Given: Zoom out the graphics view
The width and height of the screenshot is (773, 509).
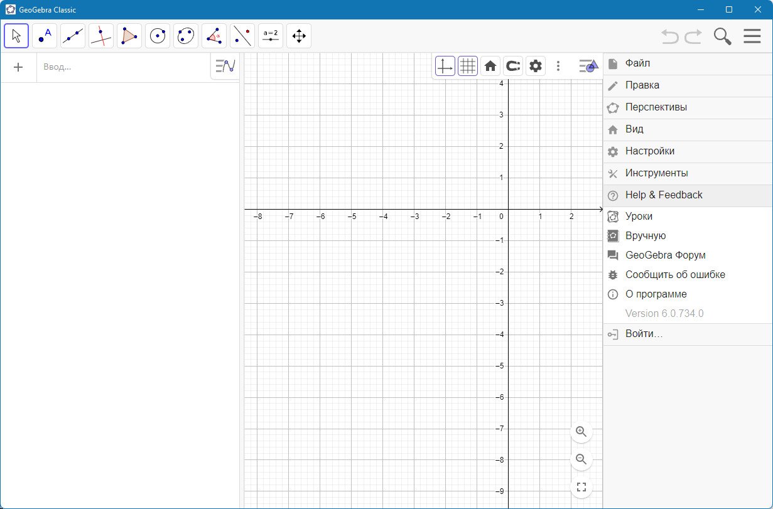Looking at the screenshot, I should tap(581, 459).
